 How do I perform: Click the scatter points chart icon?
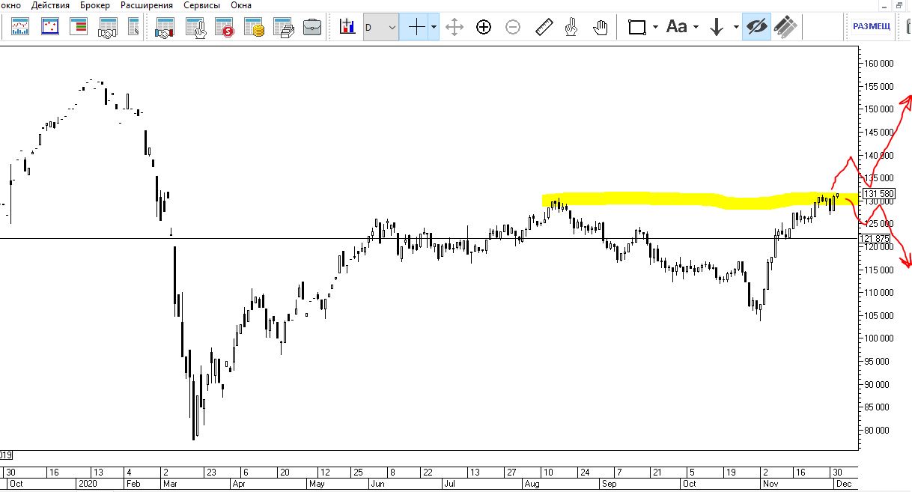(49, 28)
